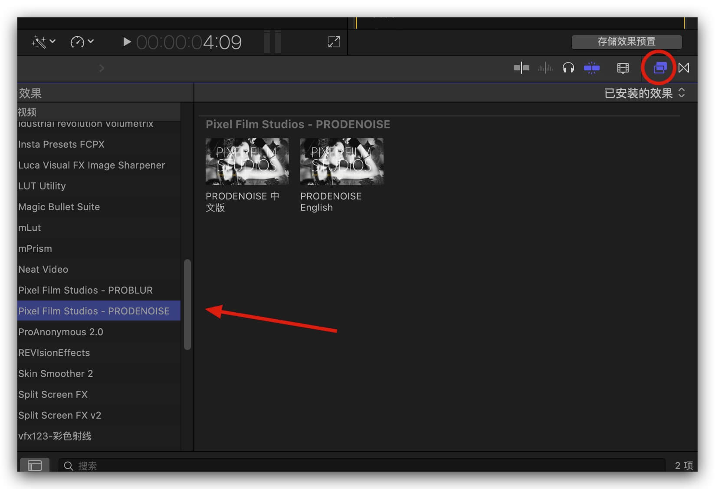Enter full-screen viewer with arrows icon
This screenshot has height=489, width=715.
pos(334,42)
